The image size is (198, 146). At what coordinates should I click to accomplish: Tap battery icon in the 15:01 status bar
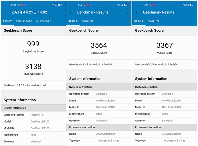[x=192, y=5]
